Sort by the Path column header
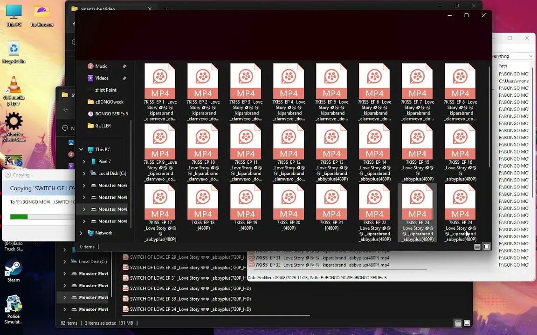The height and width of the screenshot is (335, 537). pos(503,66)
